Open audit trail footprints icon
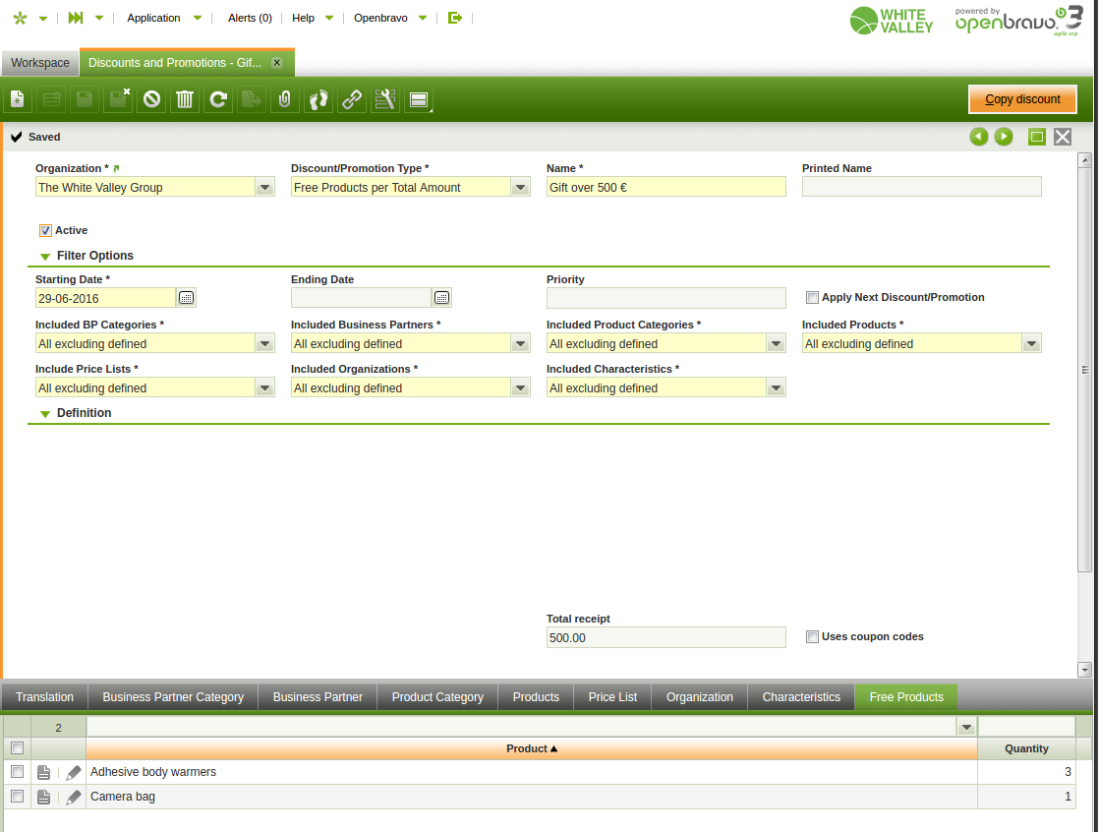The height and width of the screenshot is (832, 1098). click(318, 99)
